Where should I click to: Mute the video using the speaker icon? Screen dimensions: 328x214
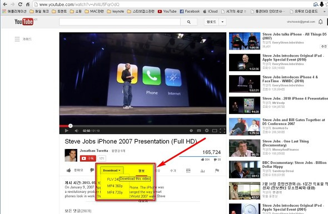[77, 131]
